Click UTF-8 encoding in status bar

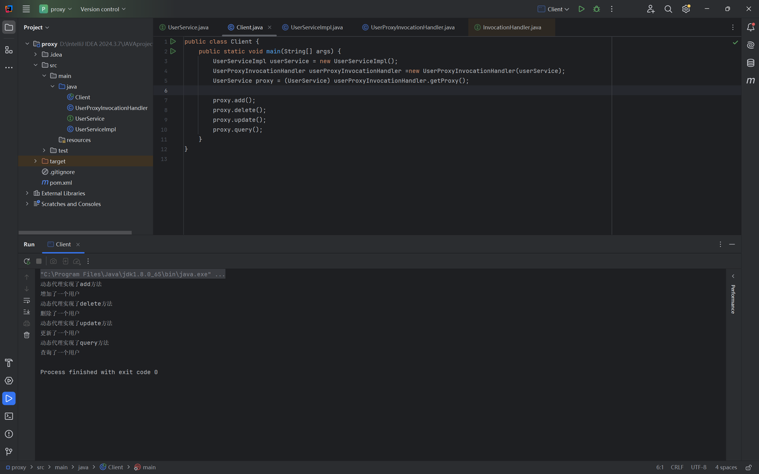click(699, 467)
